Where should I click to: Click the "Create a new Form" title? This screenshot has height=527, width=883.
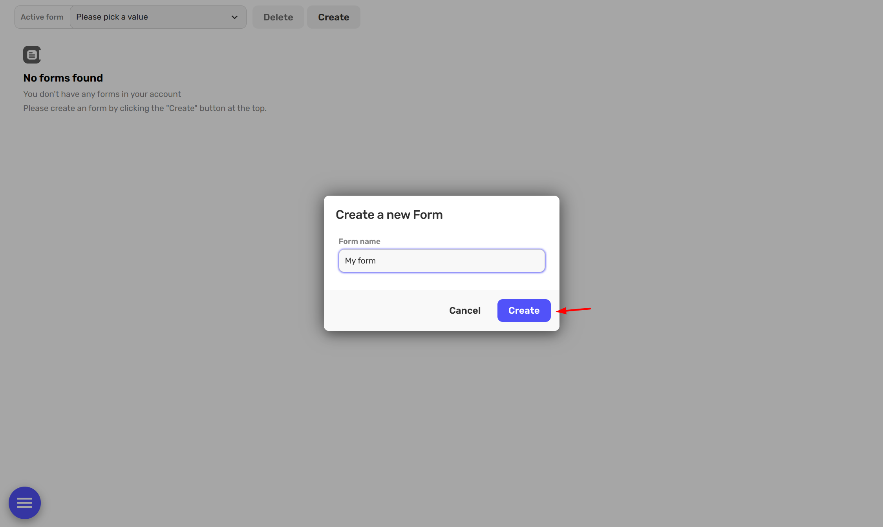[x=389, y=214]
